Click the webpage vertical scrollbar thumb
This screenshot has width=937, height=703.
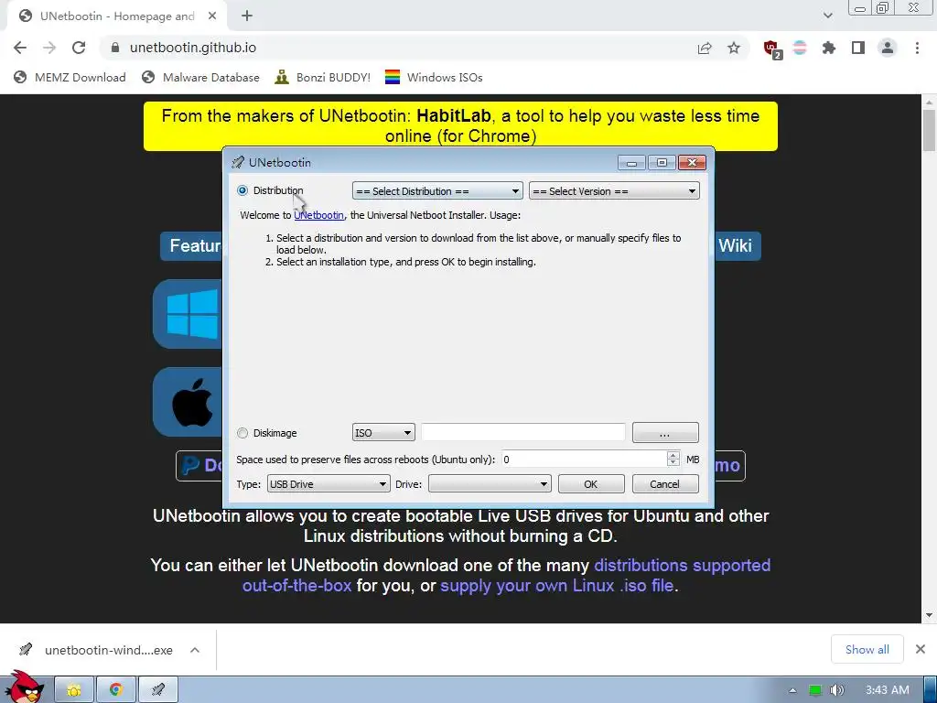[x=930, y=131]
